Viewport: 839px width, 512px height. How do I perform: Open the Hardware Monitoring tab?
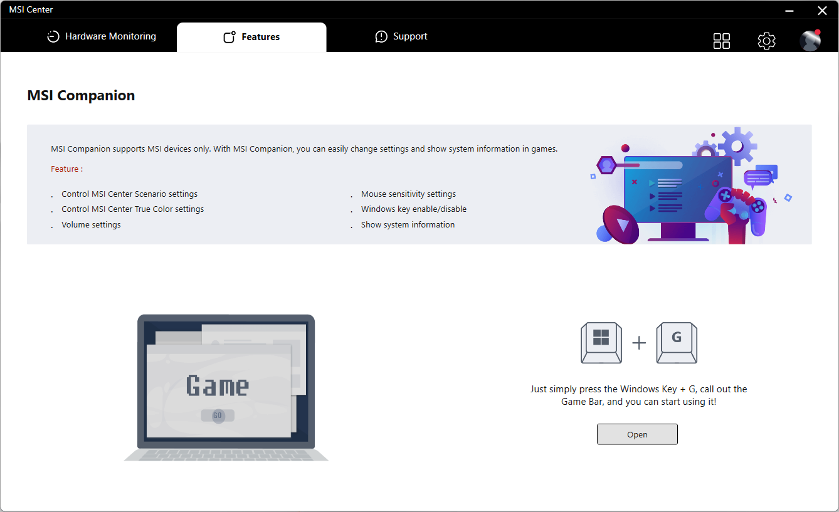[102, 36]
